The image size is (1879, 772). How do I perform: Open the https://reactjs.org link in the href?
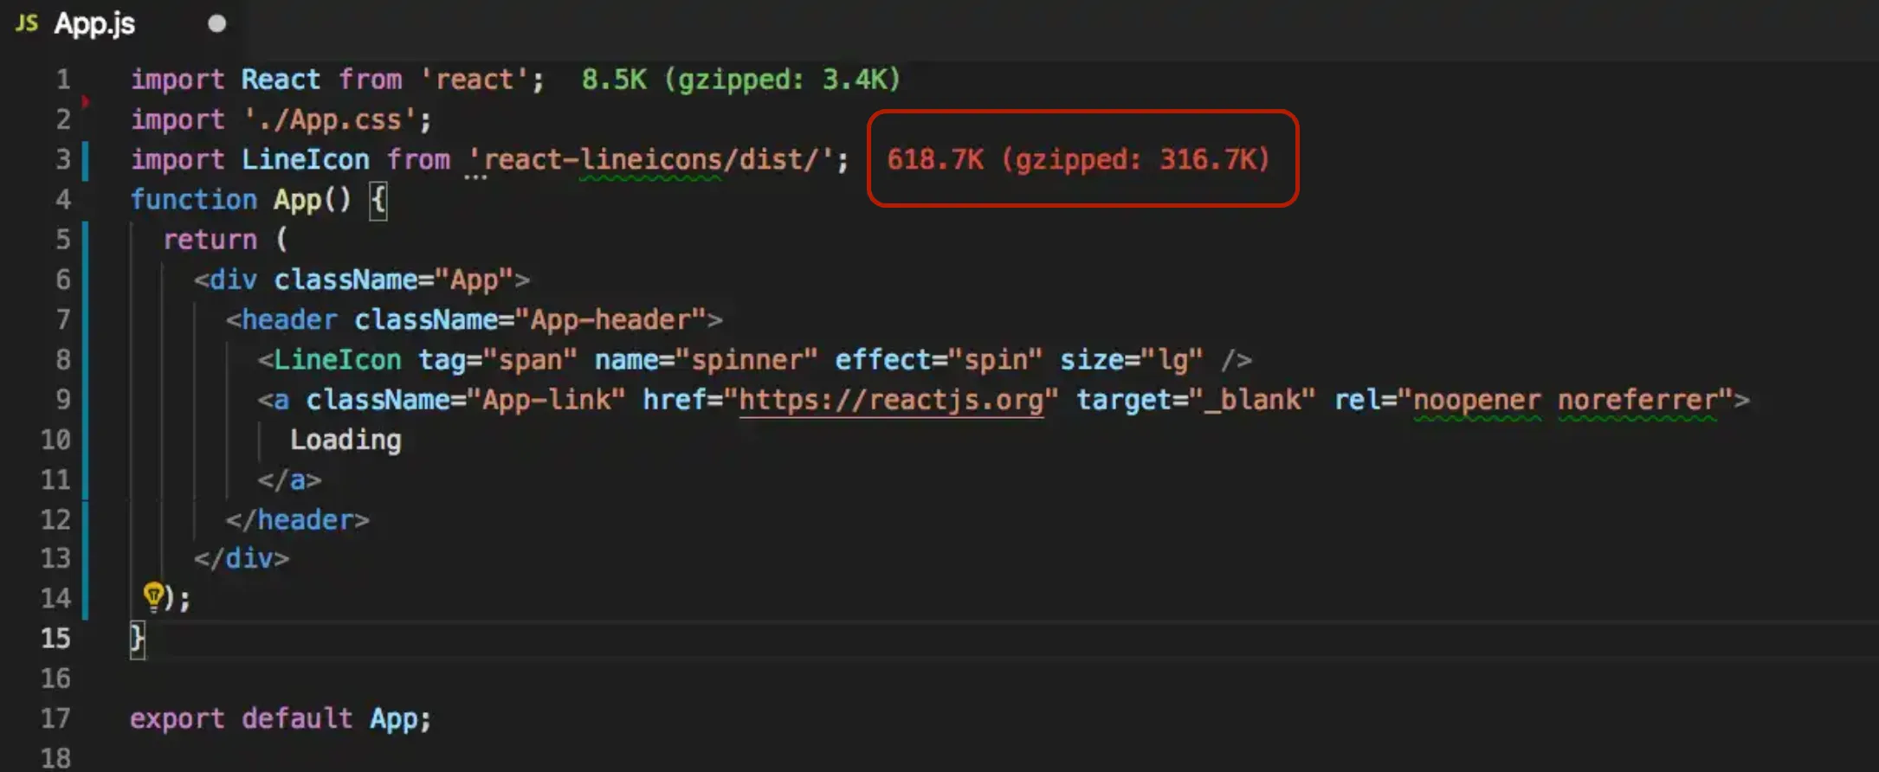click(891, 400)
